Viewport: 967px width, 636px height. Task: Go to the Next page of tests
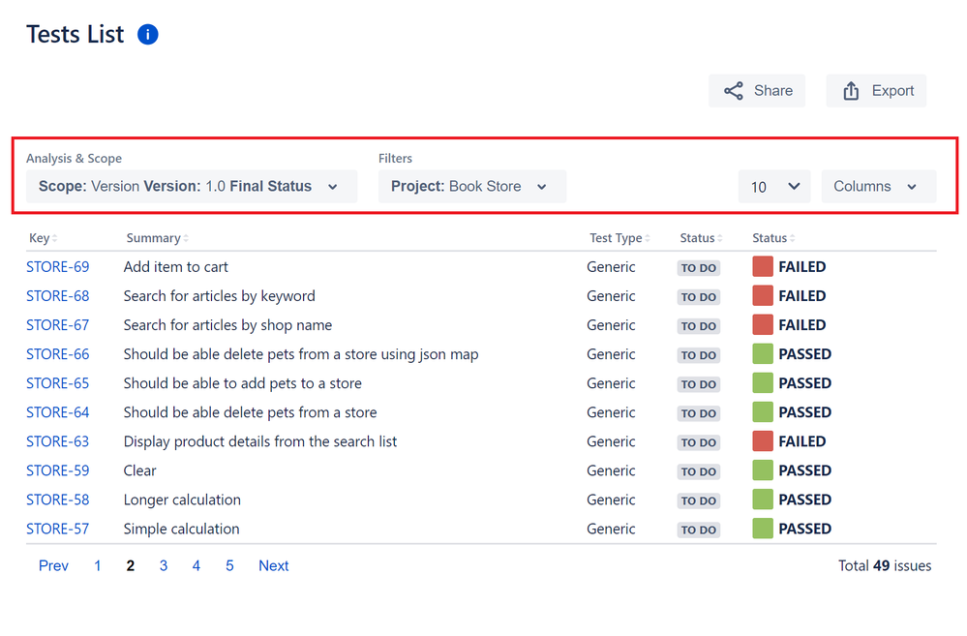[273, 565]
